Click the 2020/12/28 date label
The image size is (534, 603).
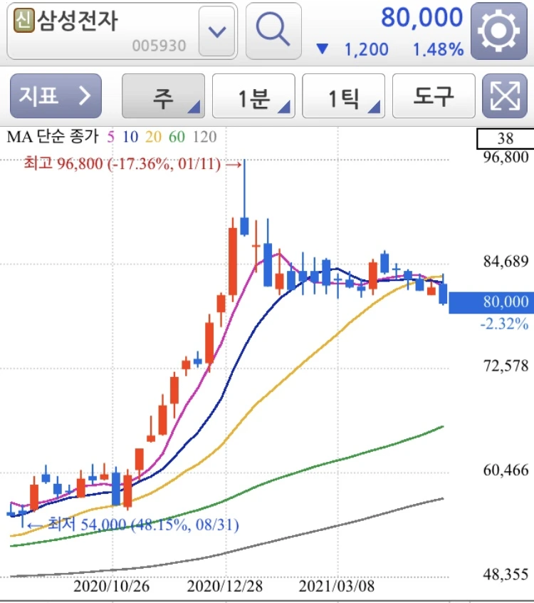point(225,587)
